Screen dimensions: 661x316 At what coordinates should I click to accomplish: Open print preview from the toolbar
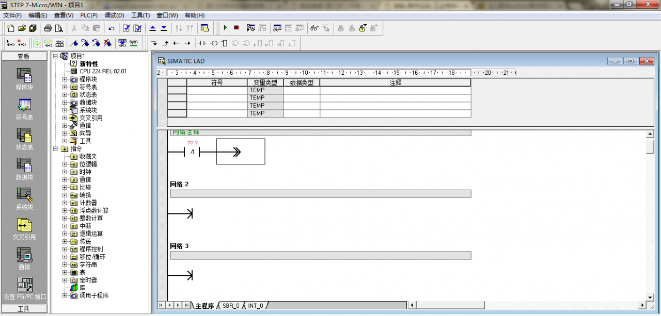pyautogui.click(x=59, y=28)
